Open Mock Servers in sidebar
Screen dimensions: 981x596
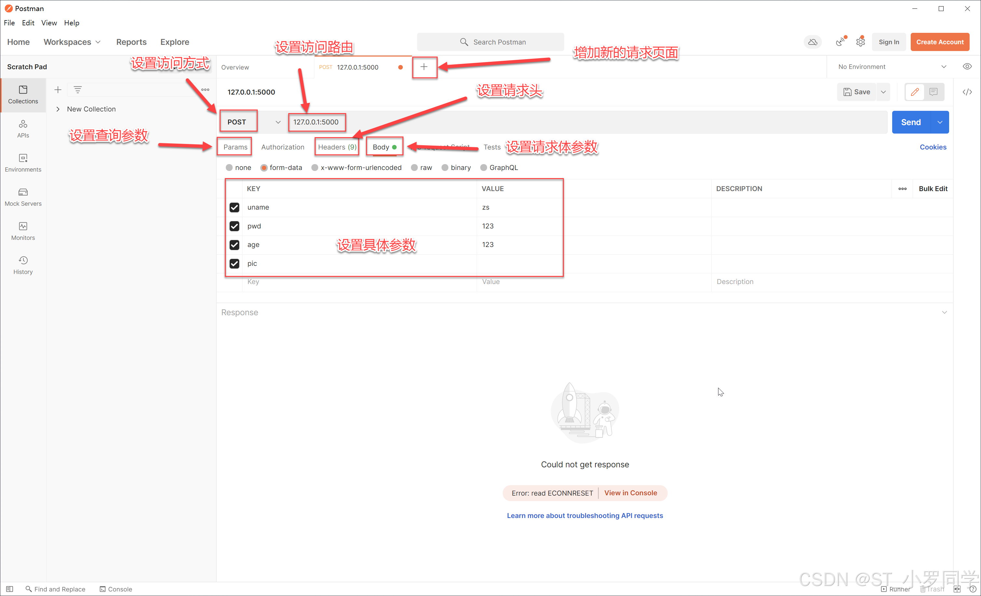tap(23, 197)
